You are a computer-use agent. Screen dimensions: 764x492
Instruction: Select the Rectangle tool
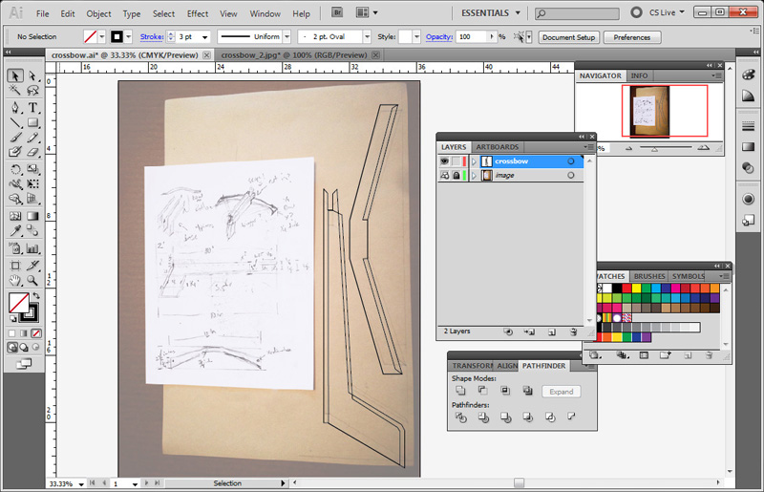32,122
